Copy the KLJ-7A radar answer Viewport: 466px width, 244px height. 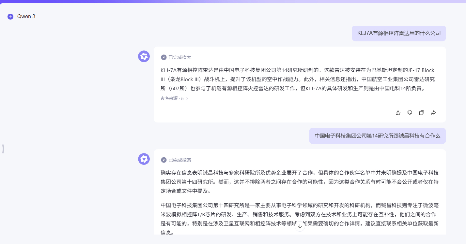[422, 113]
